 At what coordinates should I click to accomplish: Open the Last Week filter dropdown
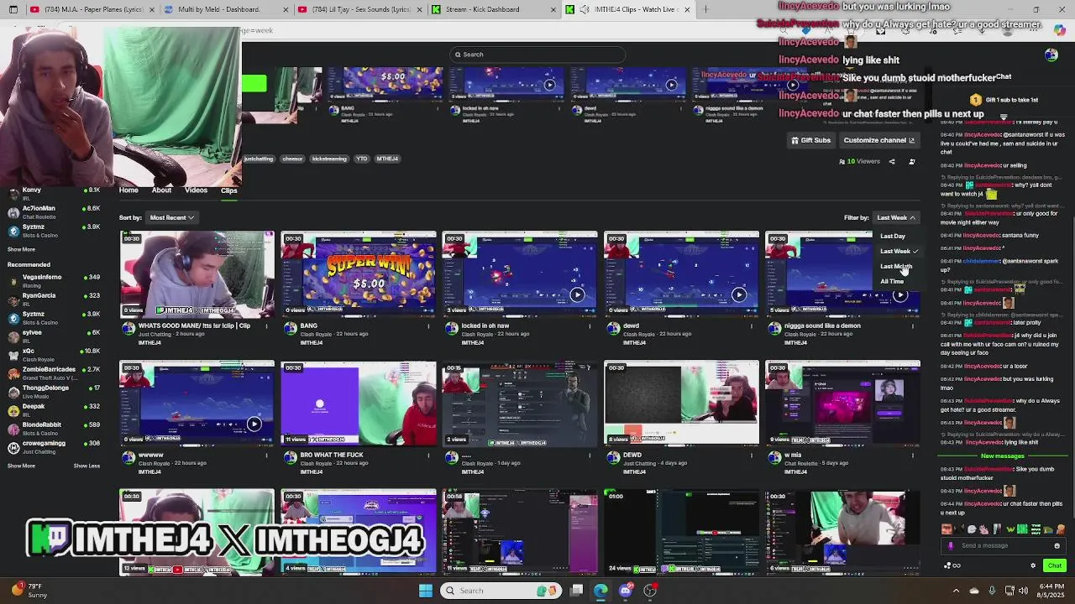click(895, 217)
